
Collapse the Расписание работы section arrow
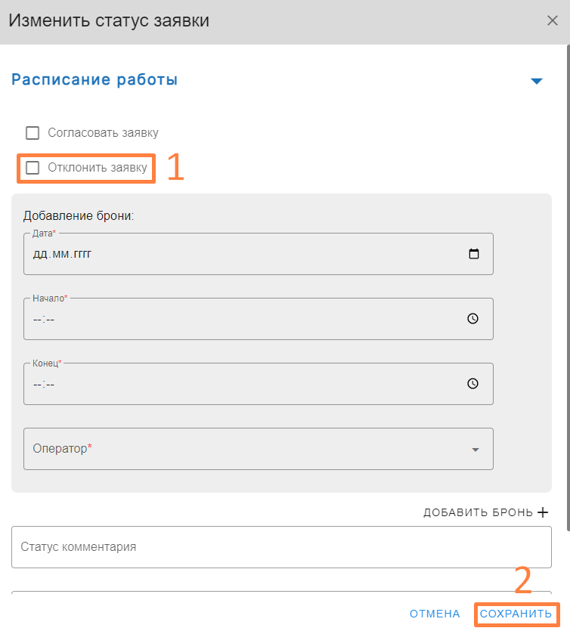[x=537, y=81]
